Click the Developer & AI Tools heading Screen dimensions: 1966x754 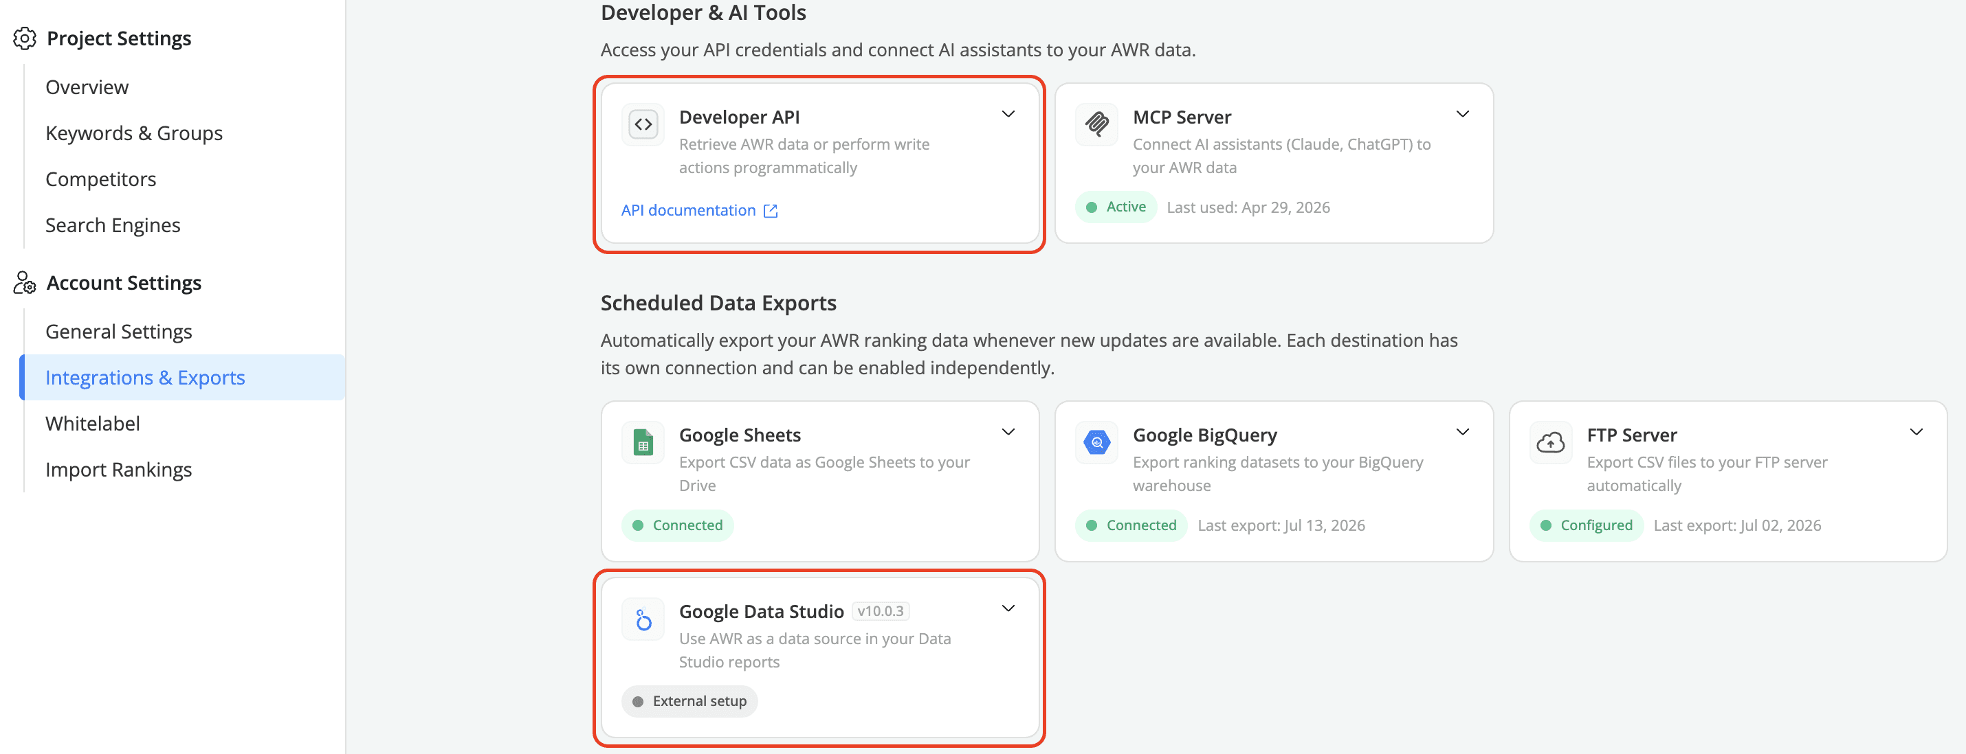pyautogui.click(x=703, y=13)
